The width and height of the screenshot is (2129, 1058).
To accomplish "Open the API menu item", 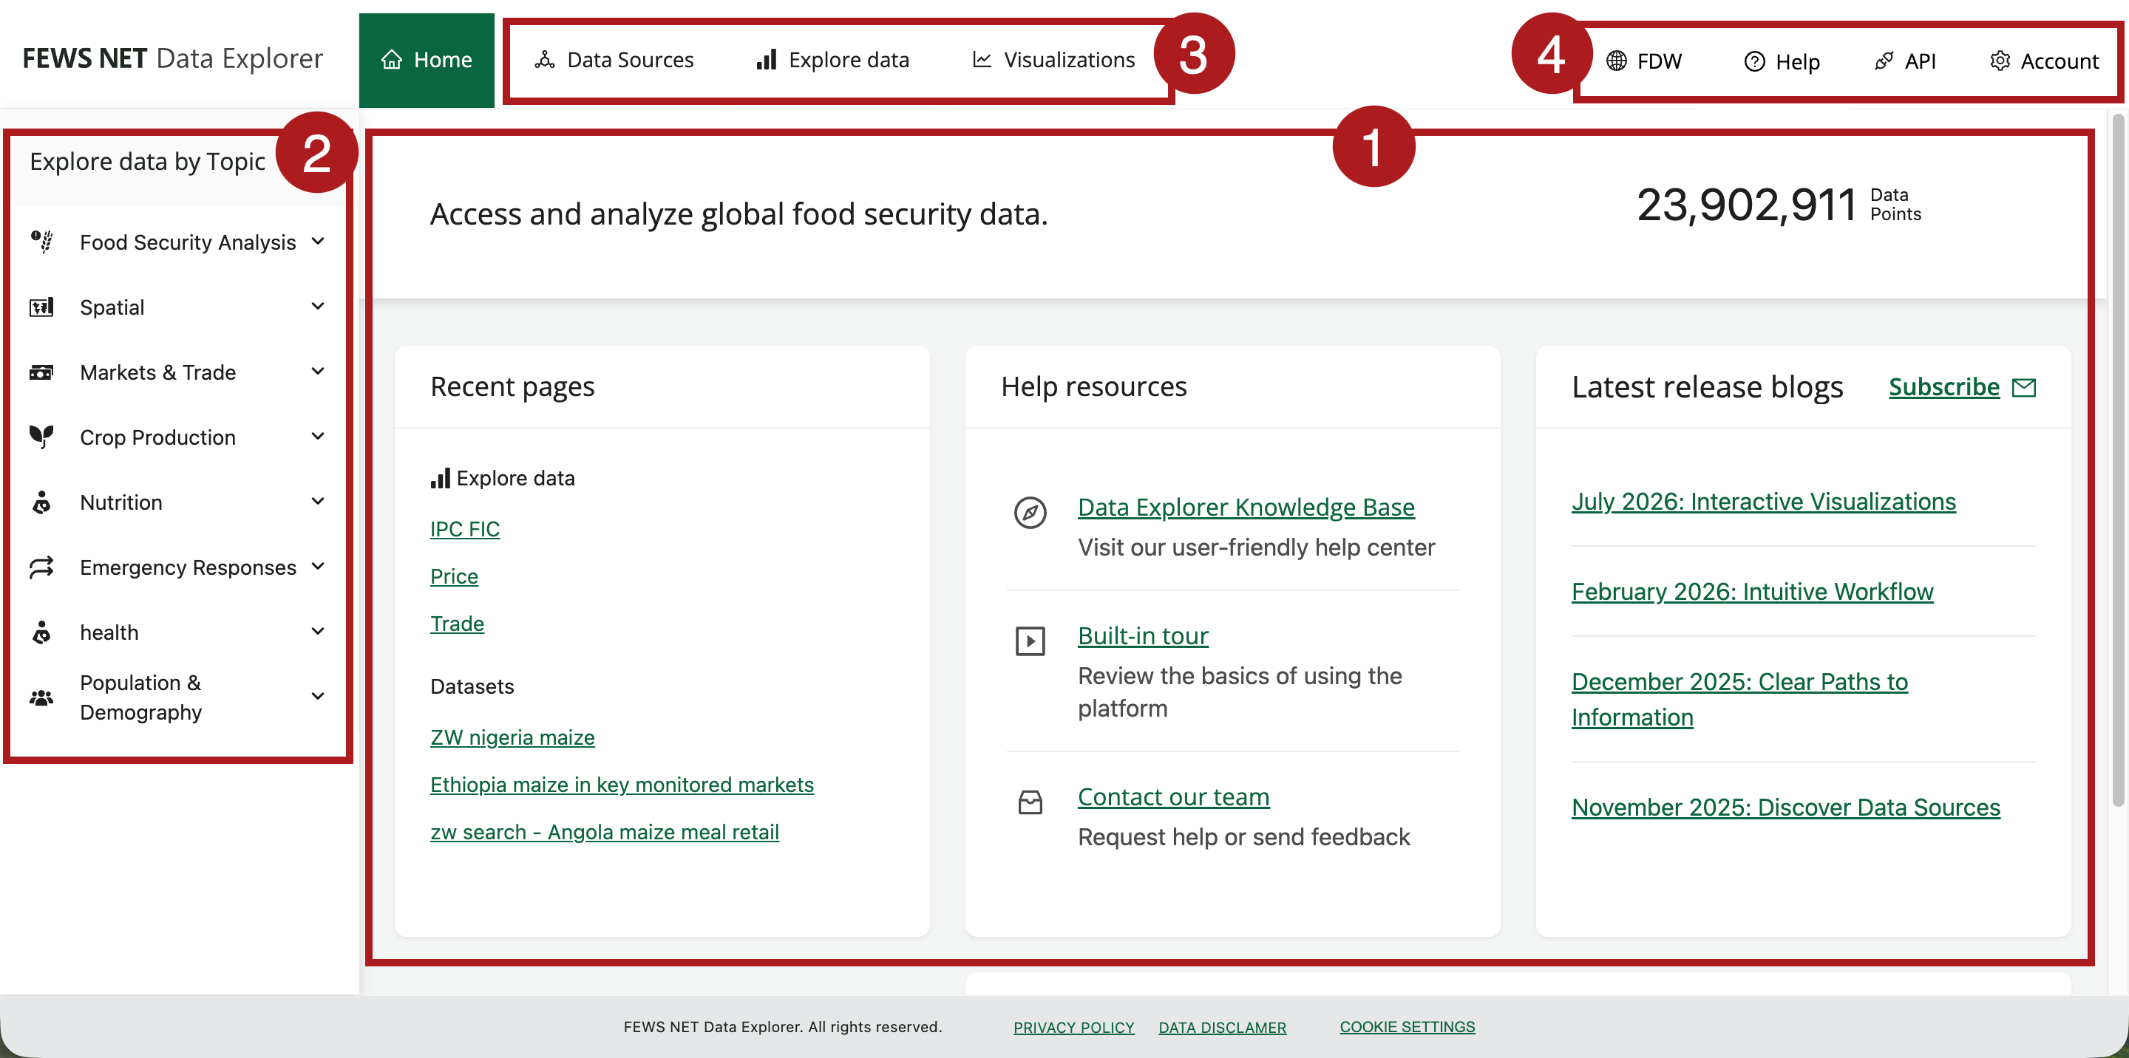I will [1905, 61].
